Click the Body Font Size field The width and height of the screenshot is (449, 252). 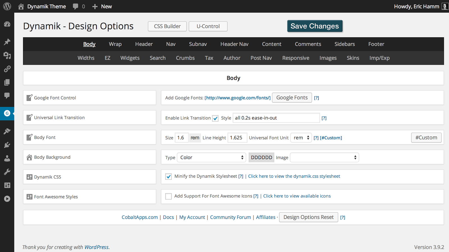pyautogui.click(x=182, y=138)
